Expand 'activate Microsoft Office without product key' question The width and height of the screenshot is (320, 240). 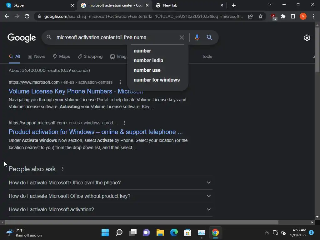coord(110,196)
